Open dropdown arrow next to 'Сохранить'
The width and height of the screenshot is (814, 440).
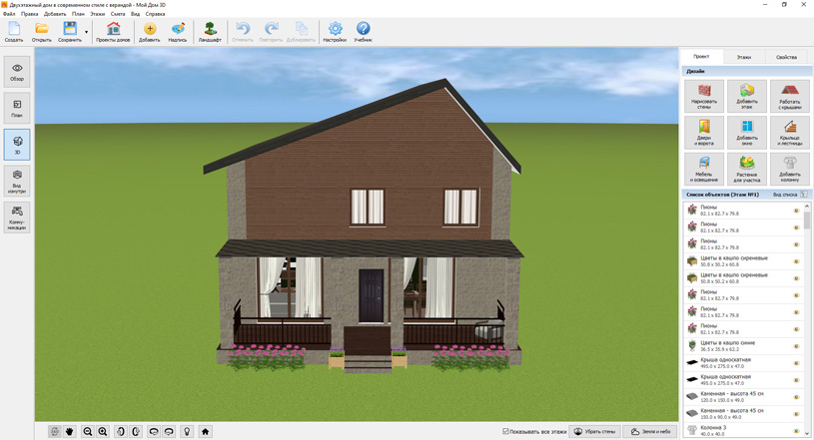coord(86,32)
